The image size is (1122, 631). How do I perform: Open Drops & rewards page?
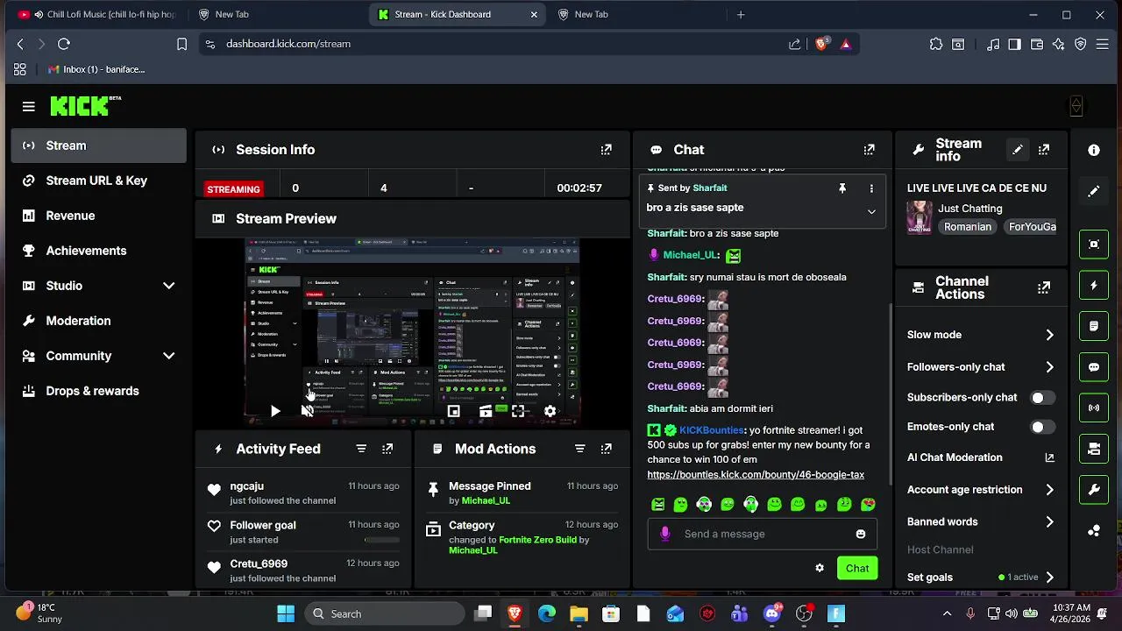point(99,391)
